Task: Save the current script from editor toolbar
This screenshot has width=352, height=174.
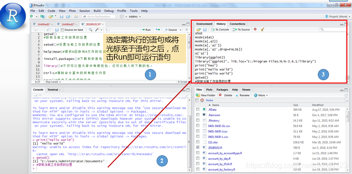Action: 57,30
